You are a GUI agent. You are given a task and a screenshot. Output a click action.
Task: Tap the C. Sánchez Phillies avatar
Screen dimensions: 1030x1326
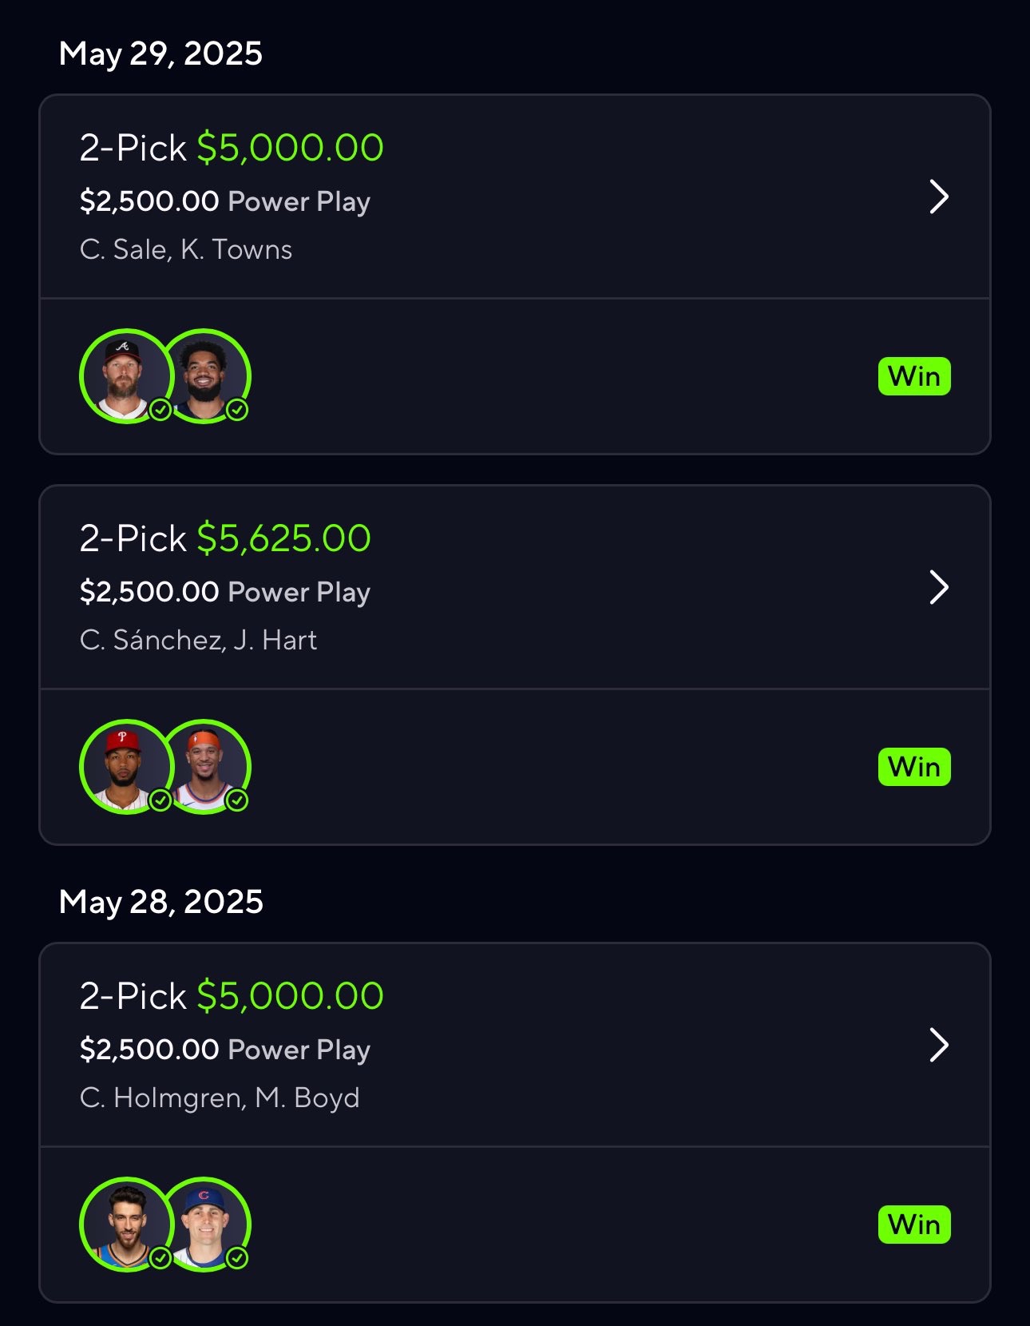click(126, 766)
